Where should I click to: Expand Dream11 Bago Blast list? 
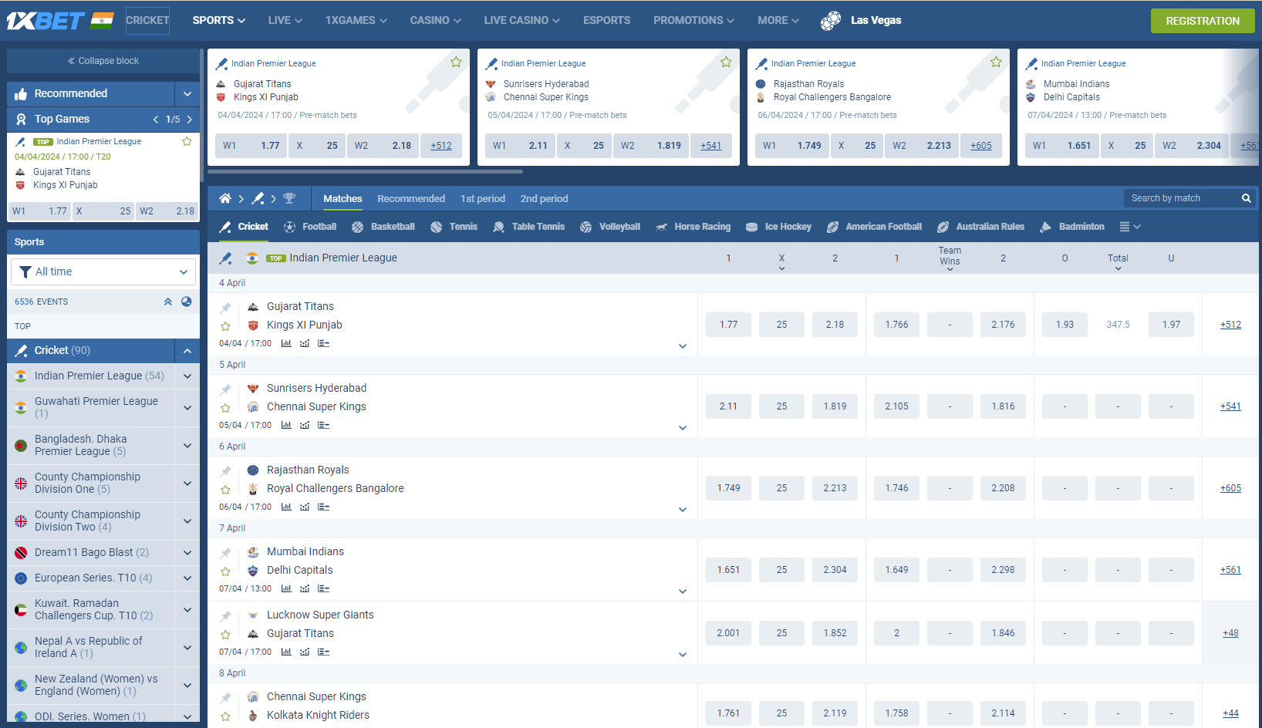coord(187,553)
